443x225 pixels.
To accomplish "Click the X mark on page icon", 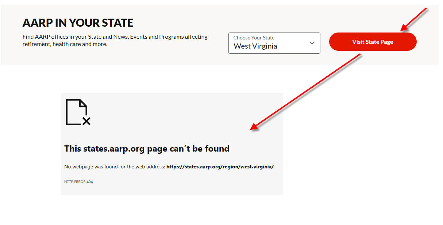I will [86, 121].
